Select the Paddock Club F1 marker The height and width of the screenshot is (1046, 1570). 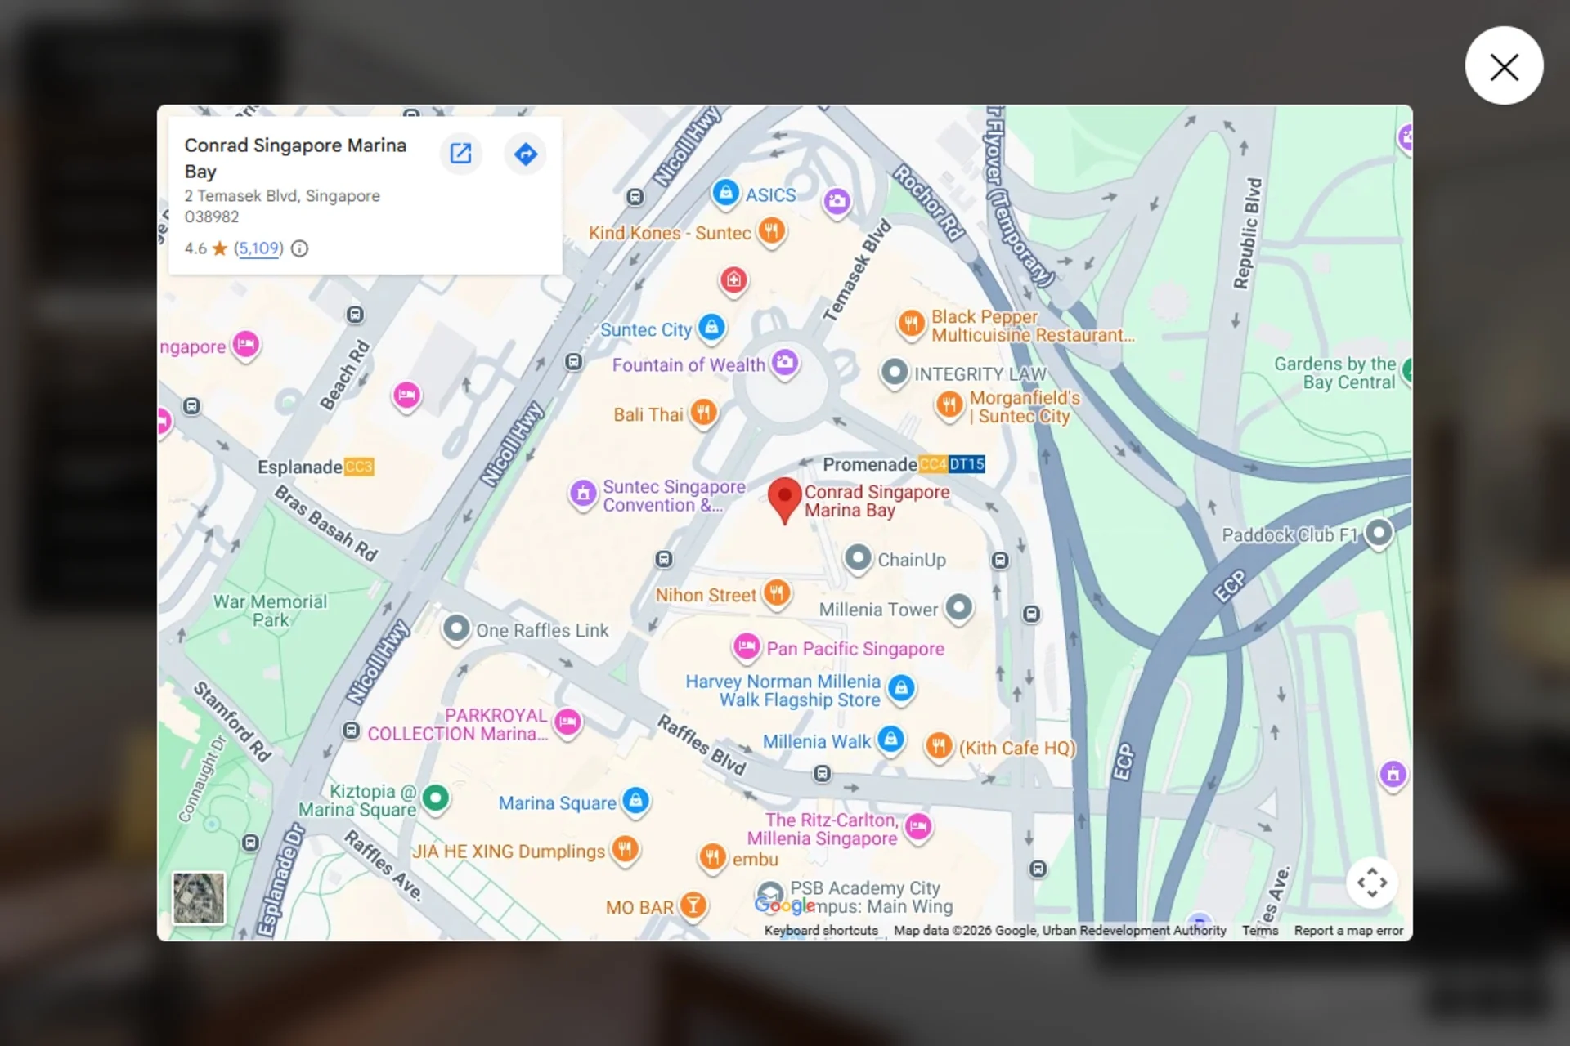[1379, 534]
